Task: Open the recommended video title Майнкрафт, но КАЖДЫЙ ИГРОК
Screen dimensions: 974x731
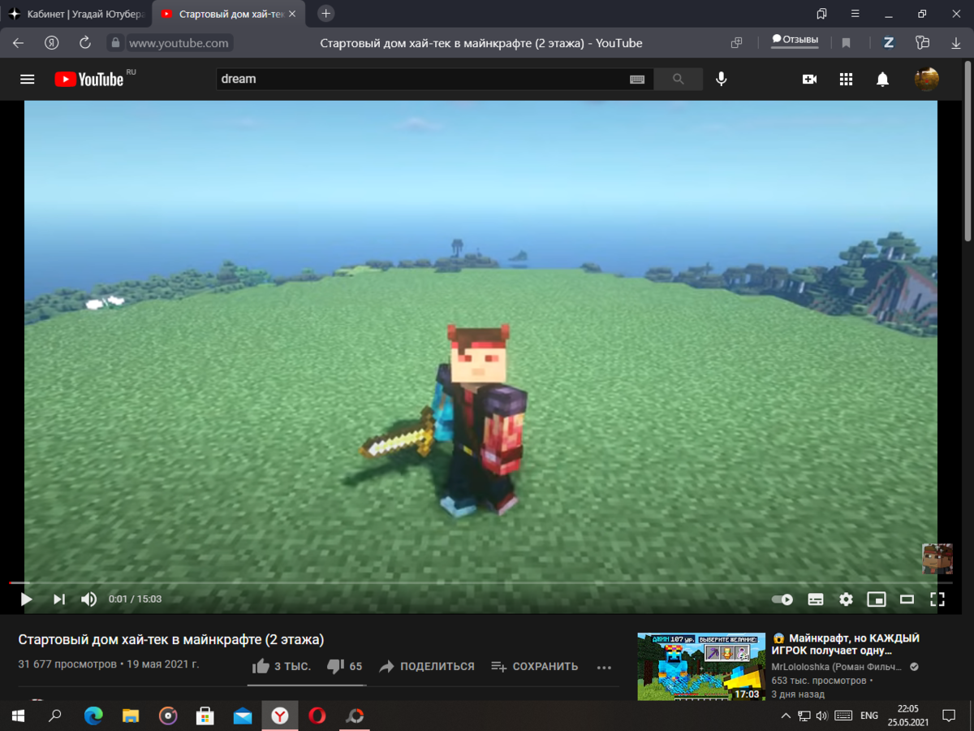Action: 846,645
